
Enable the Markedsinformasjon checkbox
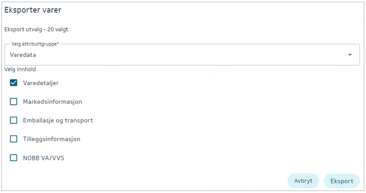[13, 102]
